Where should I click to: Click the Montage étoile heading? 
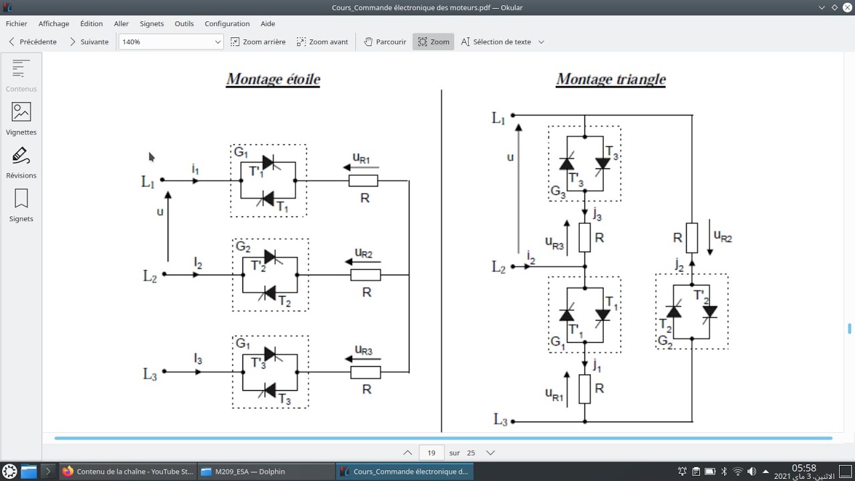click(273, 79)
